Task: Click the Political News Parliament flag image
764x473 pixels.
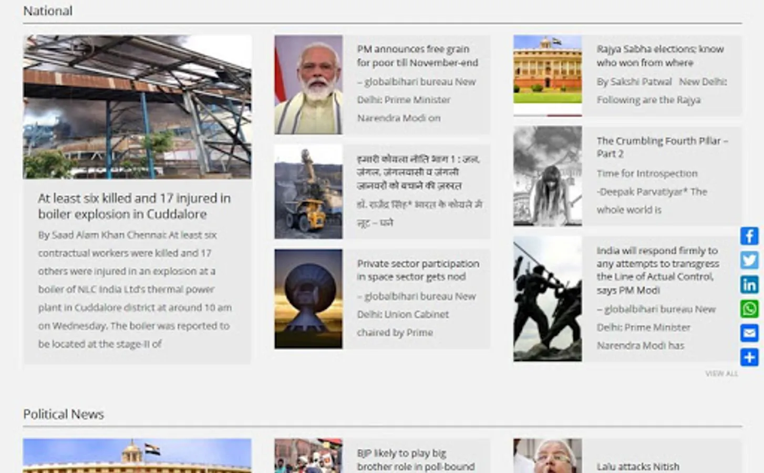Action: pos(137,456)
